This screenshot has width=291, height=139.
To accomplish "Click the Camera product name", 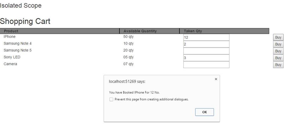I will point(10,64).
